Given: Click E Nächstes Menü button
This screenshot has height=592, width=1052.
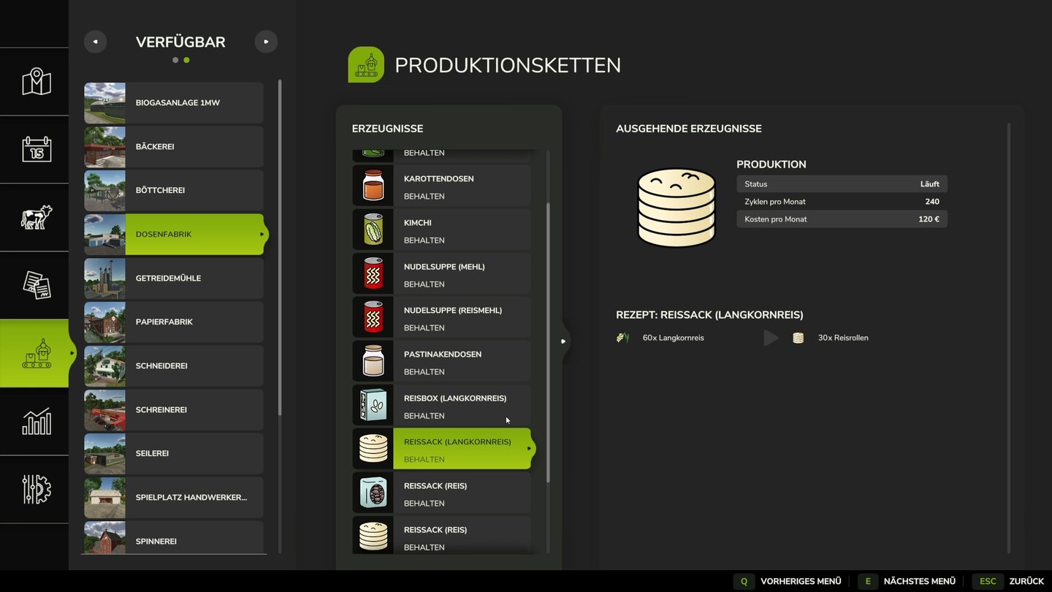Looking at the screenshot, I should coord(907,581).
